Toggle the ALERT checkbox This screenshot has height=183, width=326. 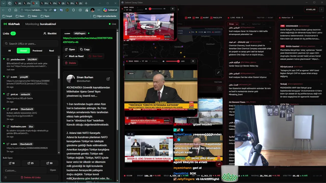[201, 18]
